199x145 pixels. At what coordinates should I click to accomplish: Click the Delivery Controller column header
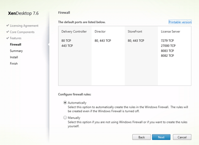74,31
